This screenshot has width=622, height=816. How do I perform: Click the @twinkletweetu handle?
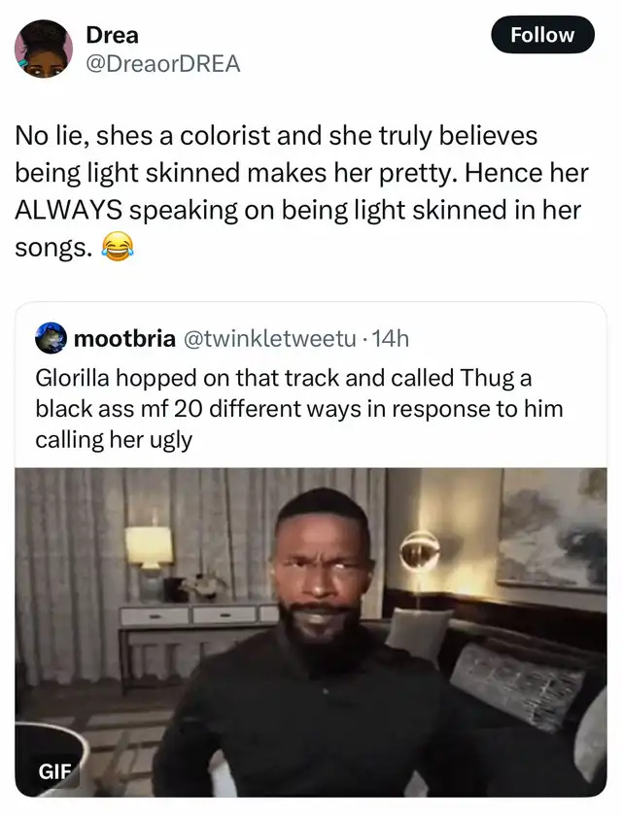pos(268,339)
